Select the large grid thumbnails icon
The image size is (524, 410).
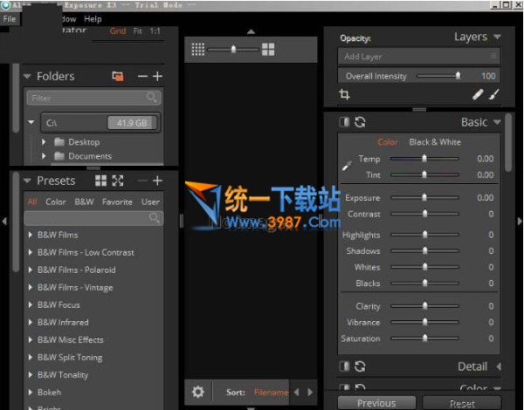click(268, 50)
